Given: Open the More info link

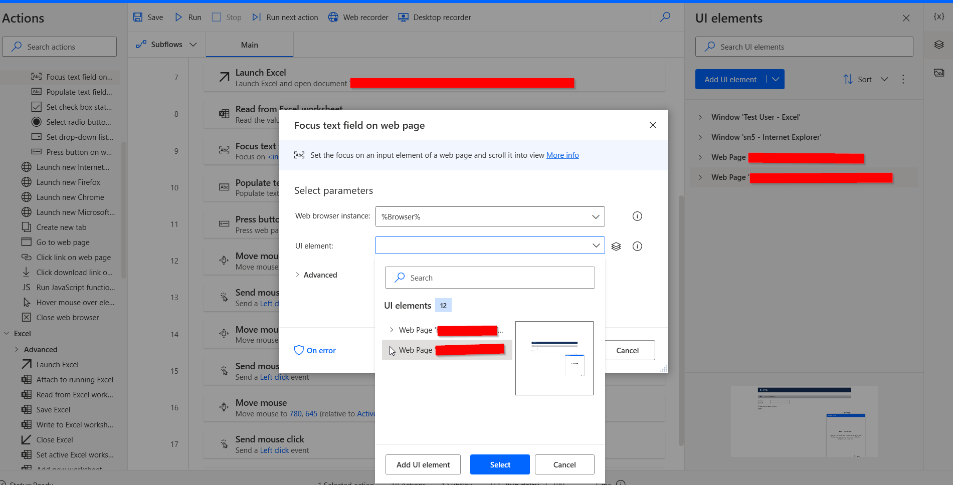Looking at the screenshot, I should pos(562,155).
